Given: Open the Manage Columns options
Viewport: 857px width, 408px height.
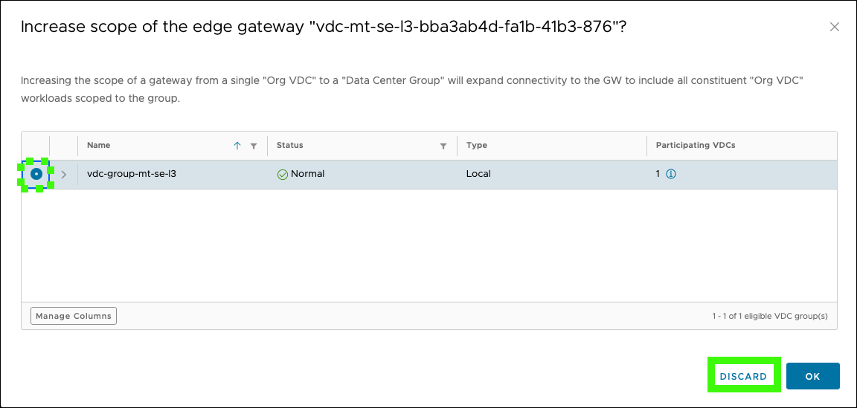Looking at the screenshot, I should click(x=73, y=316).
